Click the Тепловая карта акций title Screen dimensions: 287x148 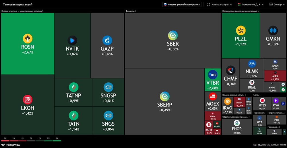pos(18,4)
